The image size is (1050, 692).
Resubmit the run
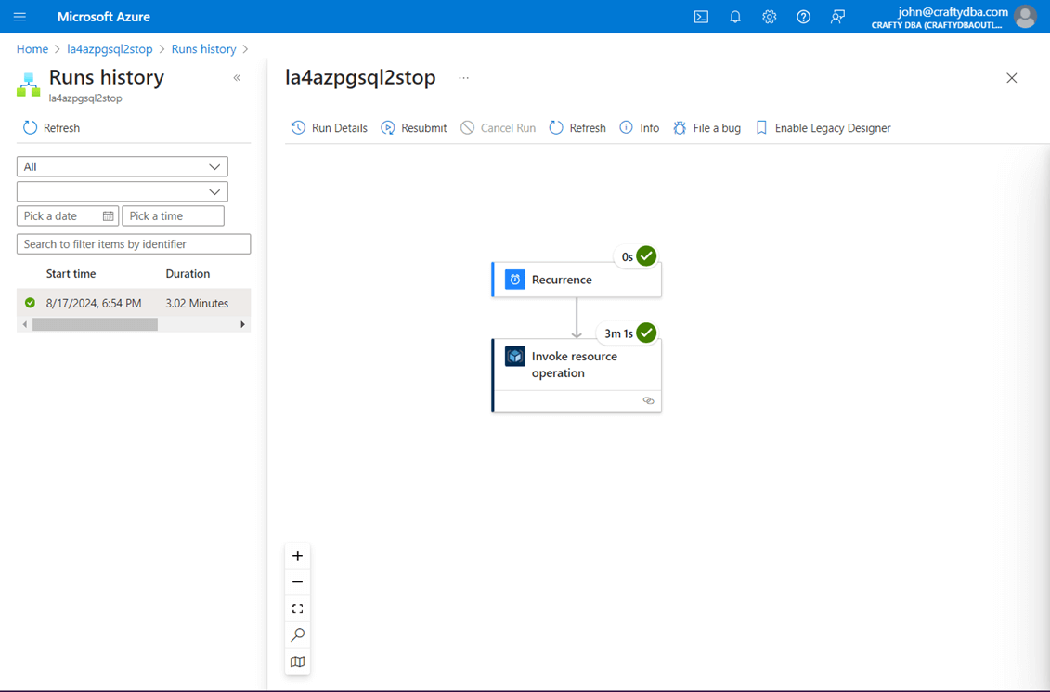tap(414, 128)
